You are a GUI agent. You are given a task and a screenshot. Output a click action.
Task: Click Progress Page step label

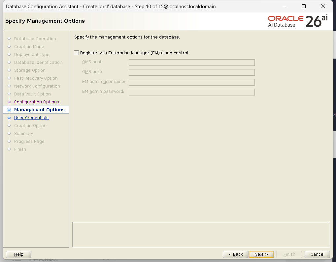(29, 142)
